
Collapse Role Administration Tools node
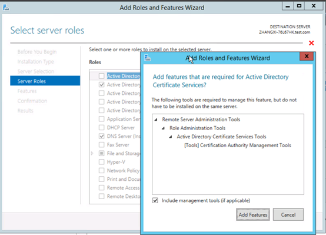(163, 128)
